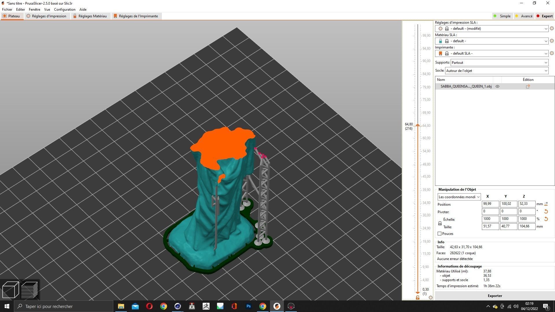Click the Édition column header
Image resolution: width=555 pixels, height=312 pixels.
(528, 80)
